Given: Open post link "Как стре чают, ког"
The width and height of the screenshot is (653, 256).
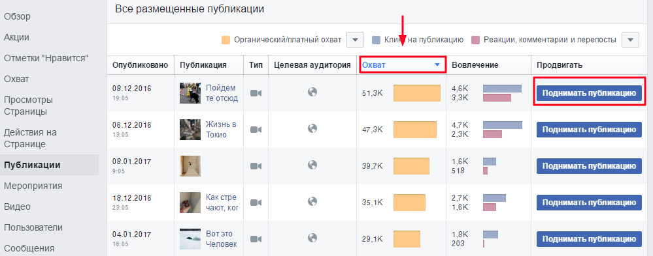Looking at the screenshot, I should pyautogui.click(x=222, y=202).
